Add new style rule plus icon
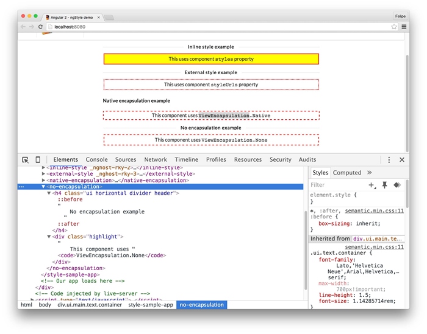Viewport: 427px width, 334px height. click(x=371, y=185)
